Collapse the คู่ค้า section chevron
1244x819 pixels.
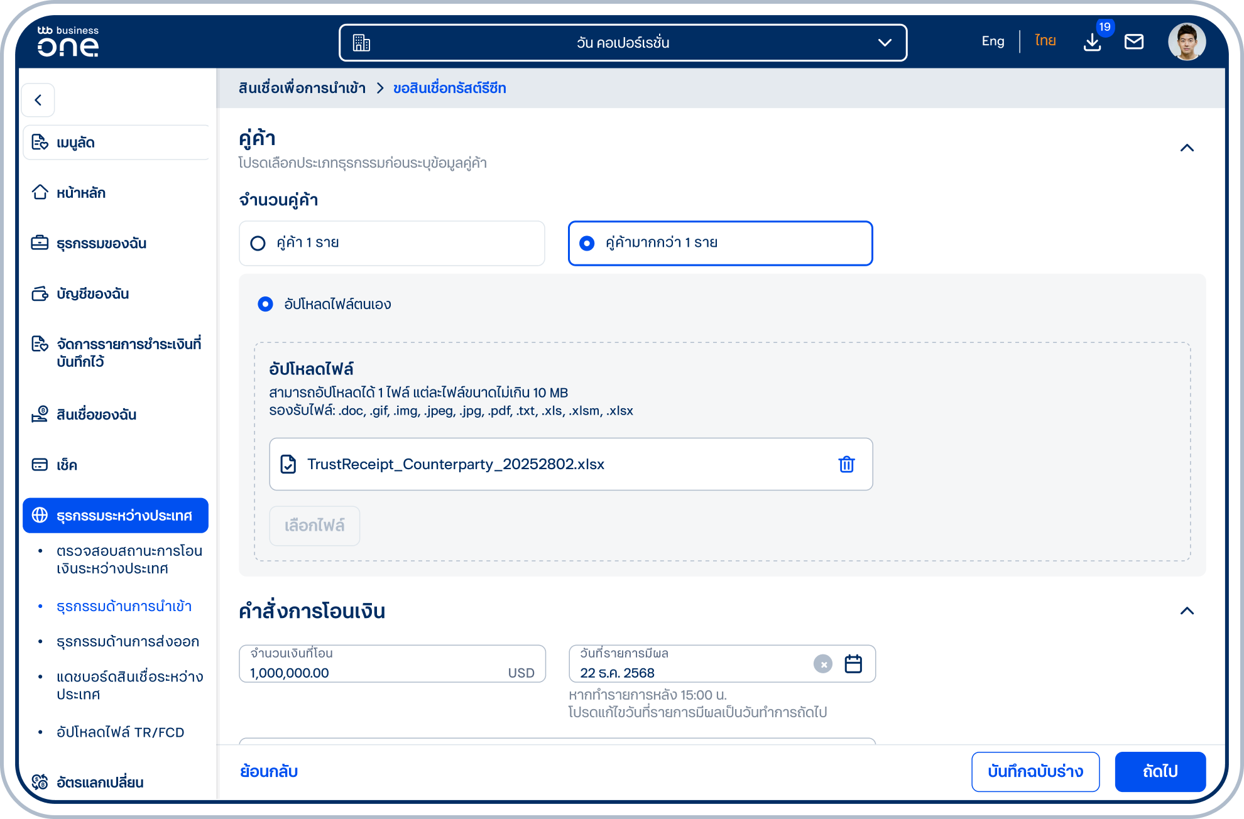point(1187,148)
